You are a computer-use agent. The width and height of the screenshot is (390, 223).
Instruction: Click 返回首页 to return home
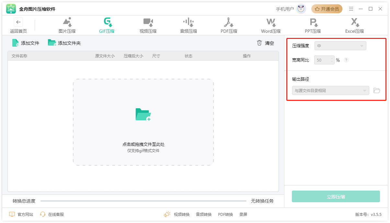coord(18,25)
